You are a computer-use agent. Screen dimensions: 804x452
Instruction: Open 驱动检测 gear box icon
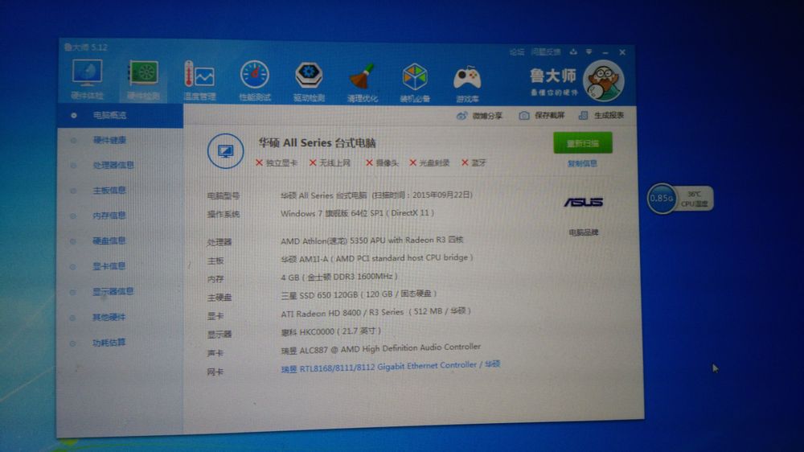coord(309,76)
